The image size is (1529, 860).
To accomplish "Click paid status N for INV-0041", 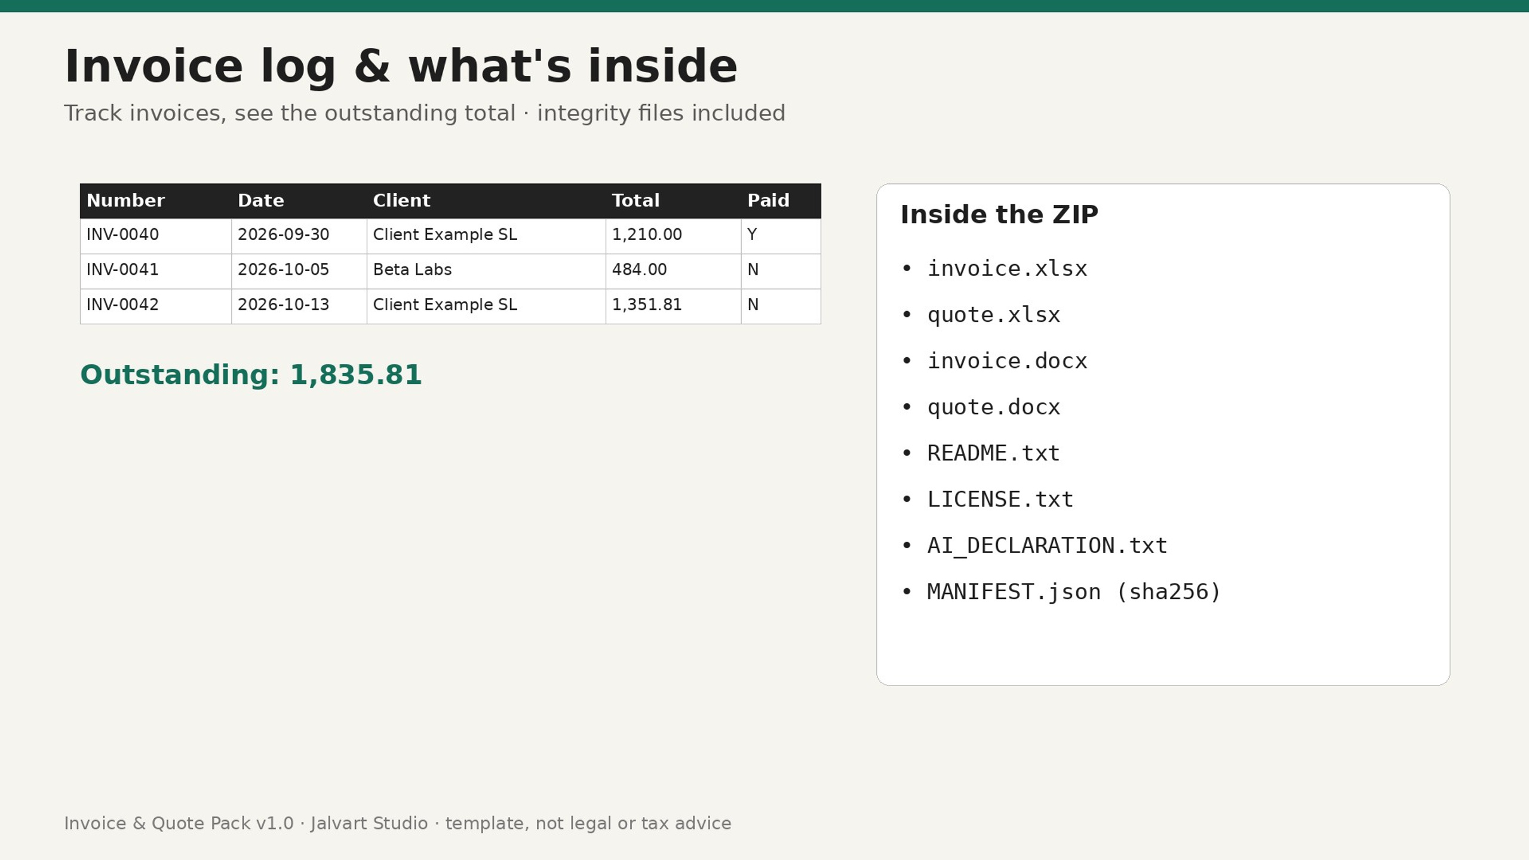I will [753, 270].
